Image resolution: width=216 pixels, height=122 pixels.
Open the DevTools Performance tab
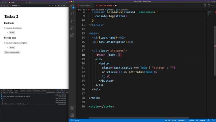36,90
